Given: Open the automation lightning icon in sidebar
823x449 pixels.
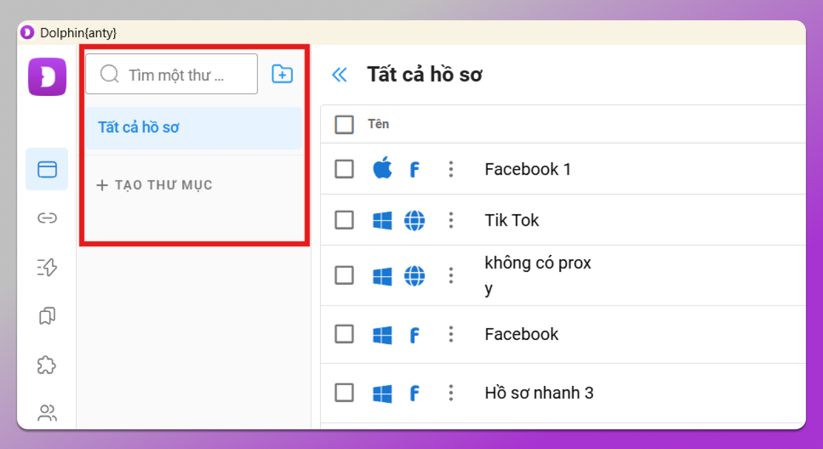Looking at the screenshot, I should pos(47,267).
